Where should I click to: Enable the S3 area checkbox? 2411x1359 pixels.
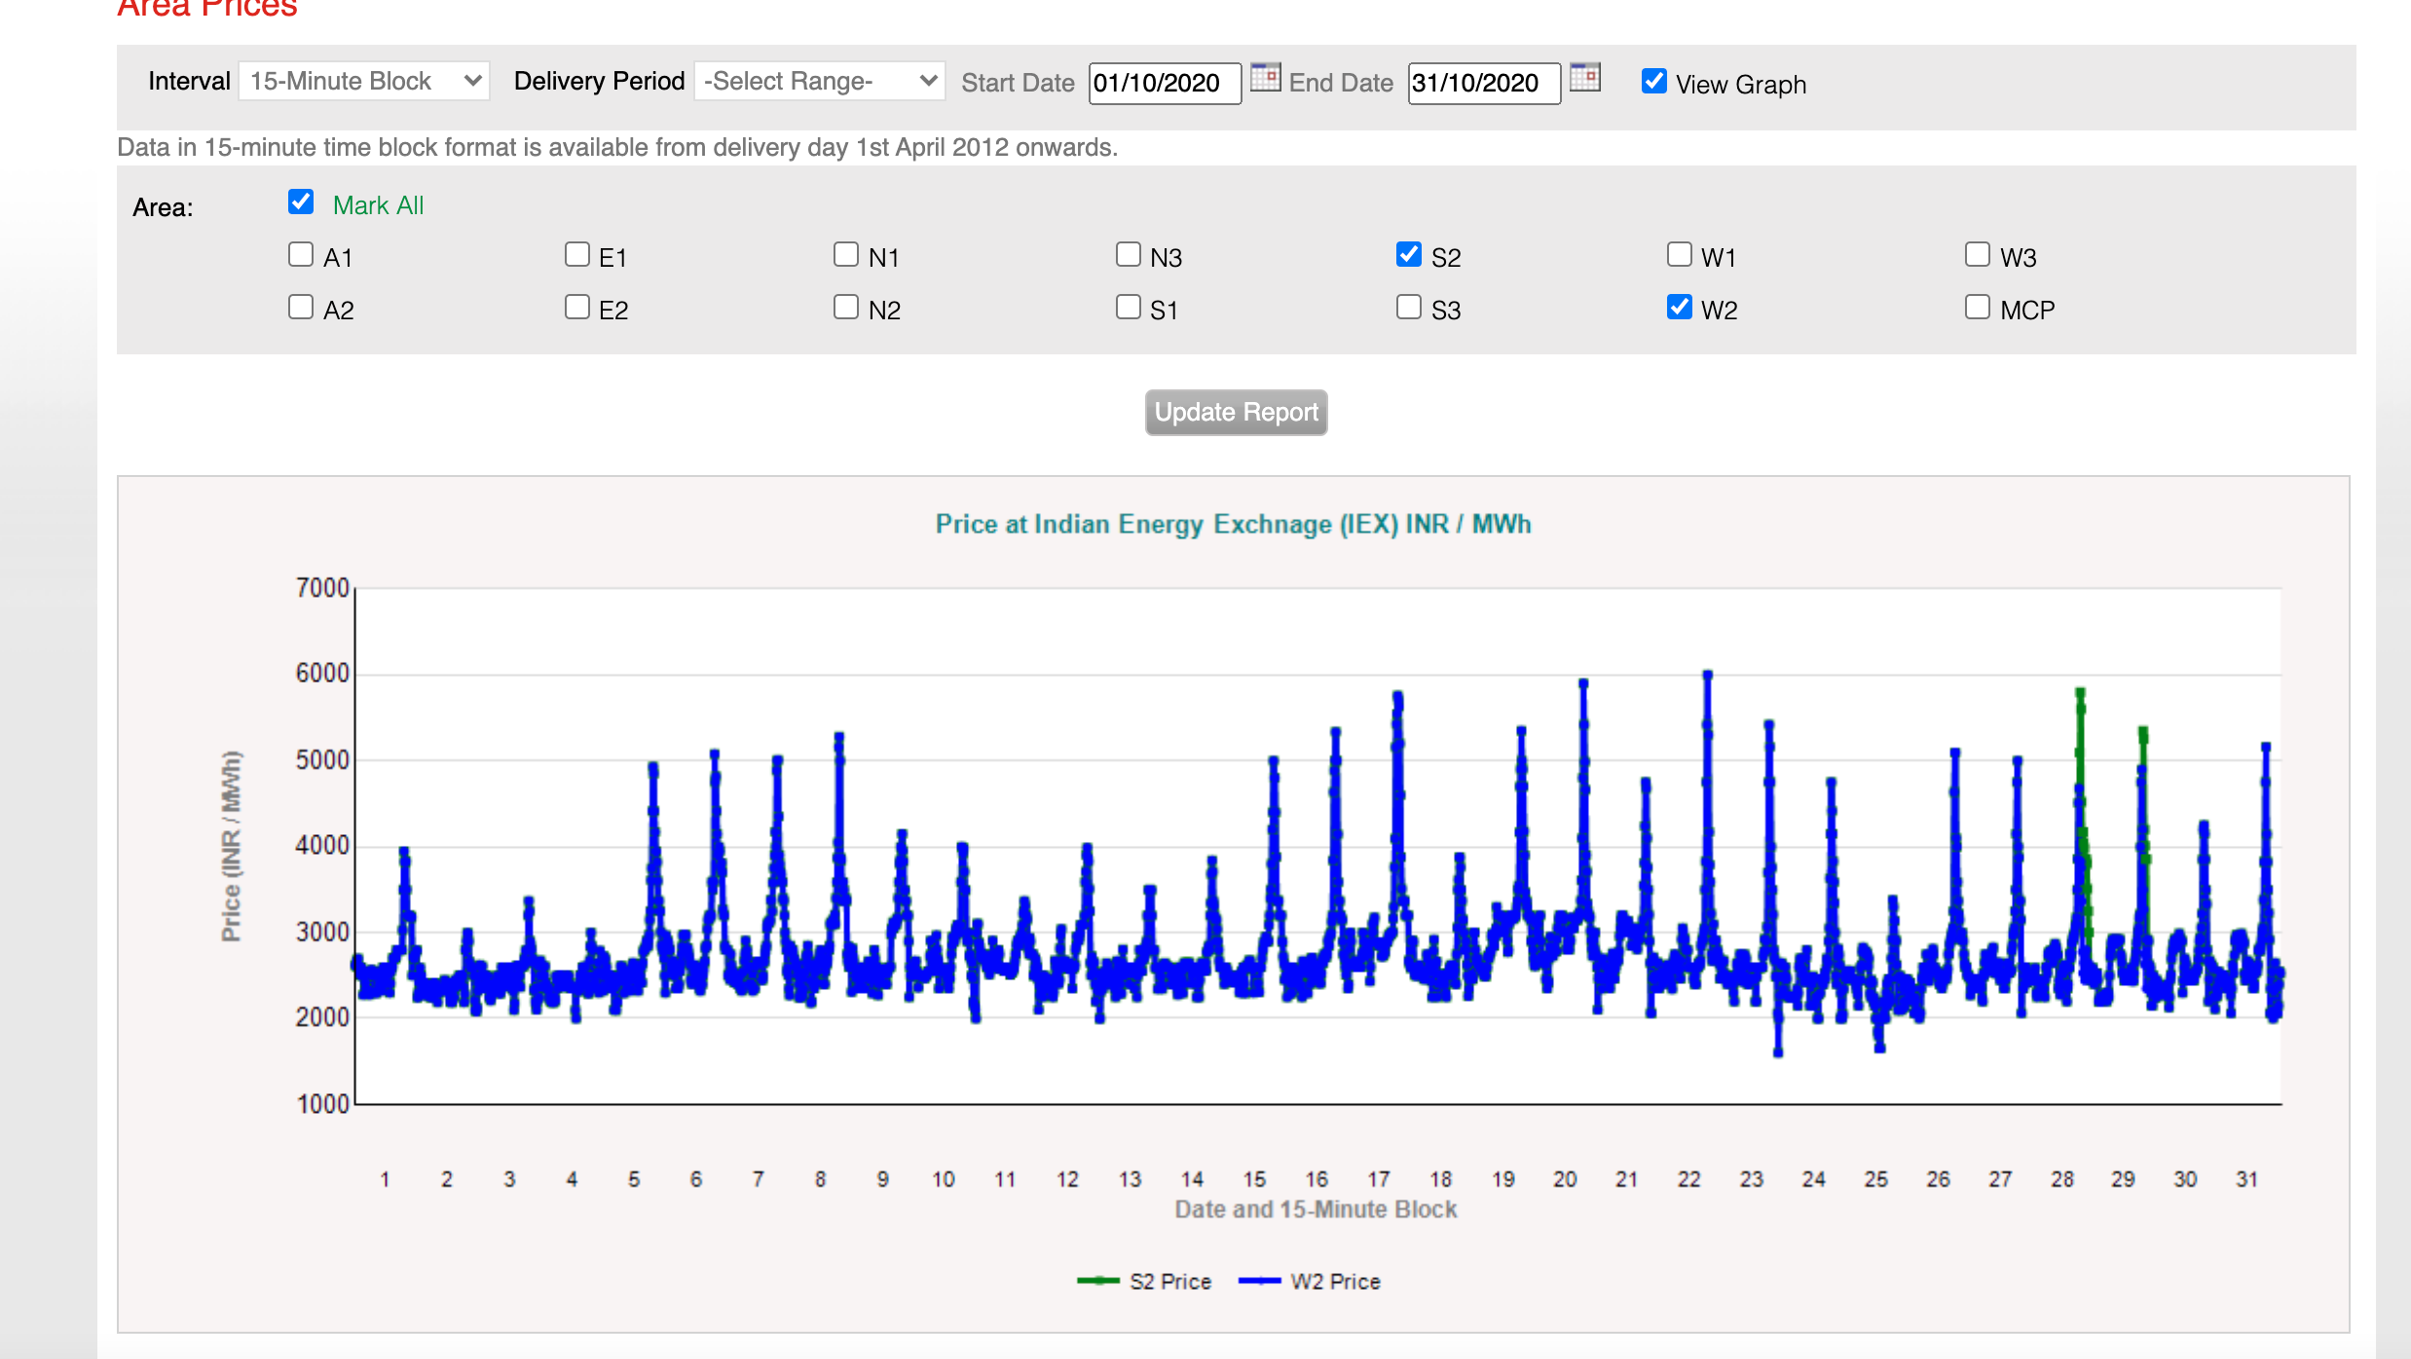(x=1409, y=307)
